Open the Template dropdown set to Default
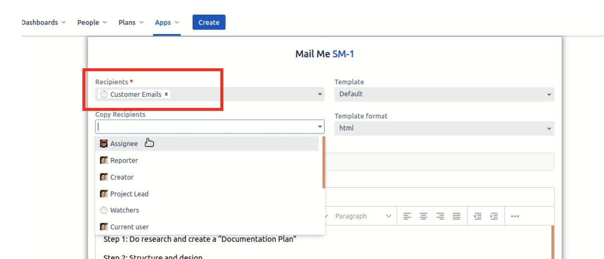Screen dimensions: 604x259 click(444, 94)
